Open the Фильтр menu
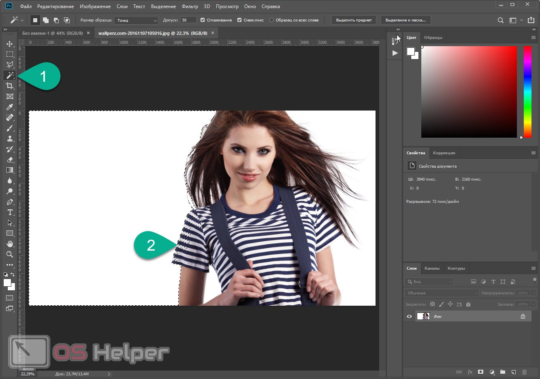 click(x=190, y=6)
